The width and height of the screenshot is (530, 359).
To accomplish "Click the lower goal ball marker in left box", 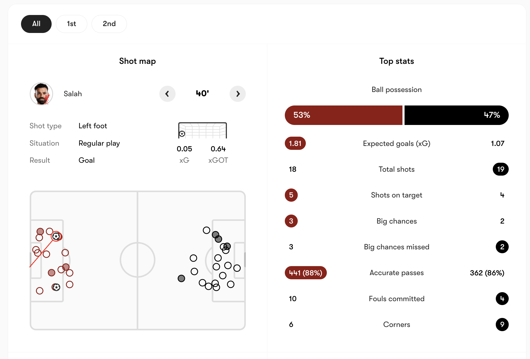I will click(56, 287).
